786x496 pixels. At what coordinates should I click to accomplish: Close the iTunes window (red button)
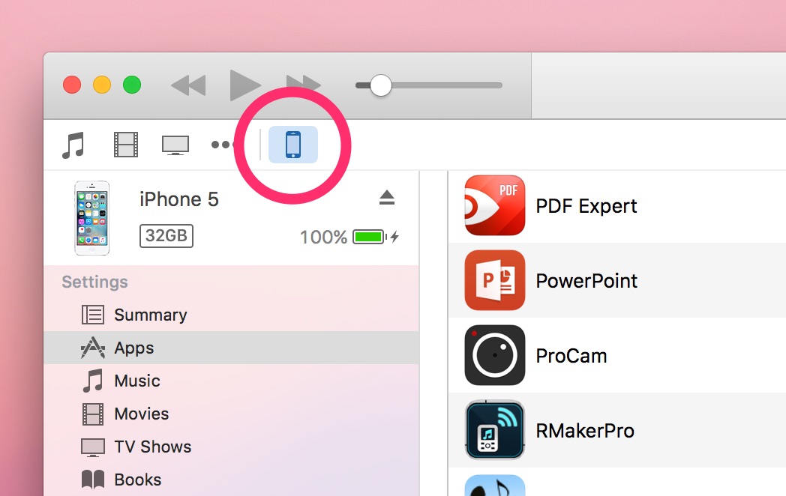72,85
